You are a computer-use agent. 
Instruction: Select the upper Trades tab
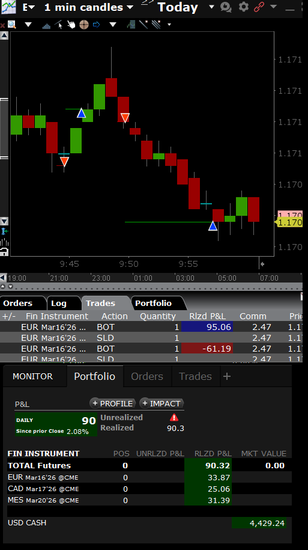click(100, 304)
